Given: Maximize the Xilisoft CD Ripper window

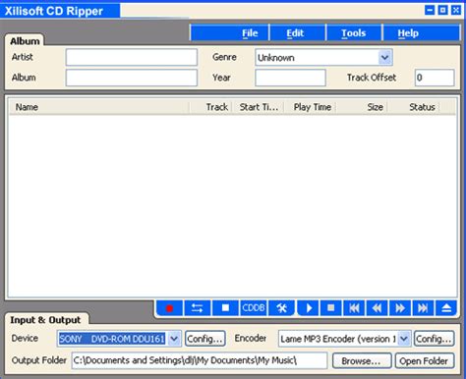Looking at the screenshot, I should 442,10.
